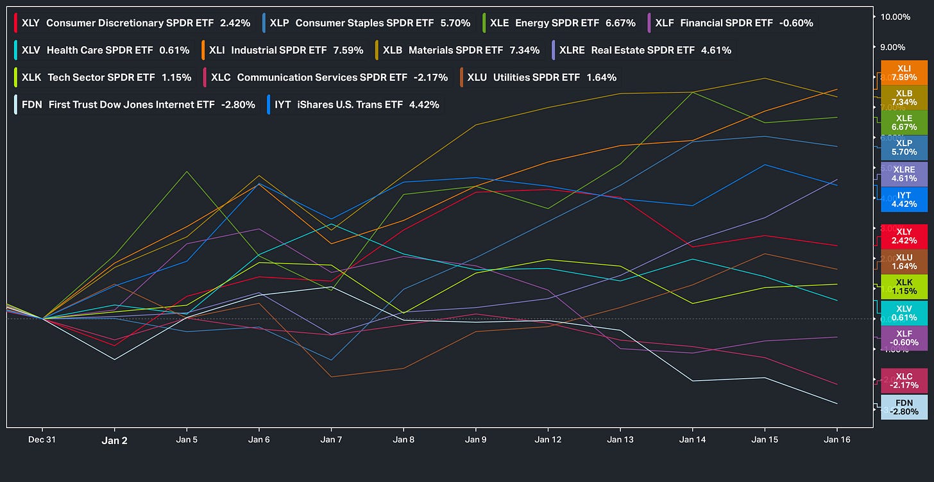Click the orange XLI 7.59% price label
The width and height of the screenshot is (934, 482).
[904, 72]
